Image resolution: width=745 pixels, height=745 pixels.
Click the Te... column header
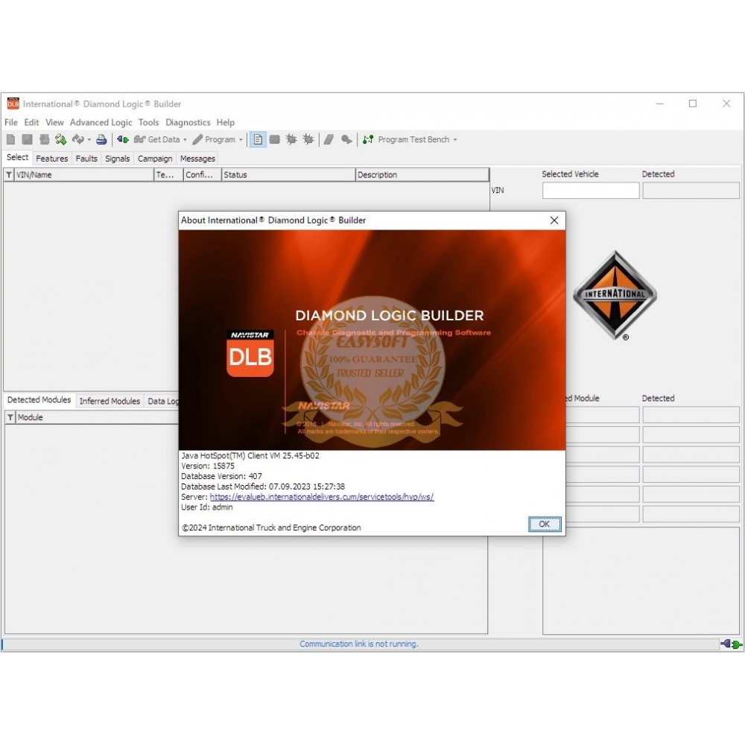(168, 175)
